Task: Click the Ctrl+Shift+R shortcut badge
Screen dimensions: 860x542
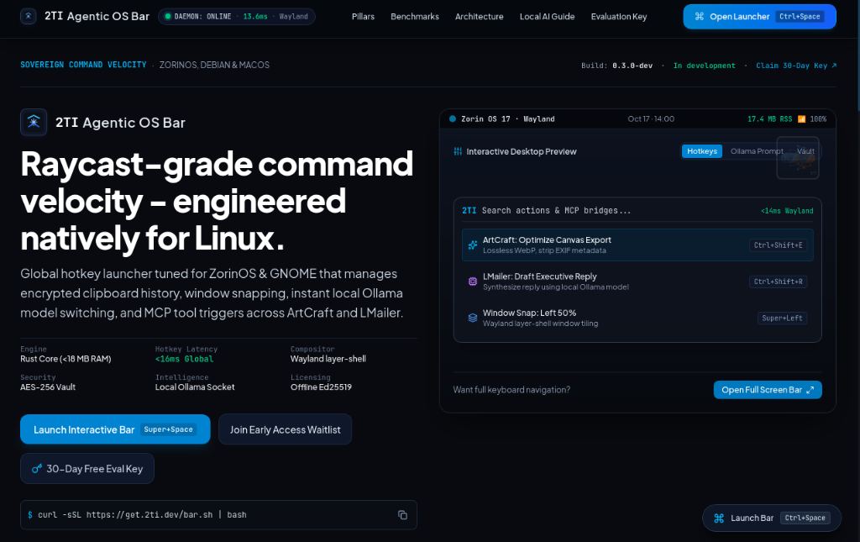Action: click(x=778, y=282)
